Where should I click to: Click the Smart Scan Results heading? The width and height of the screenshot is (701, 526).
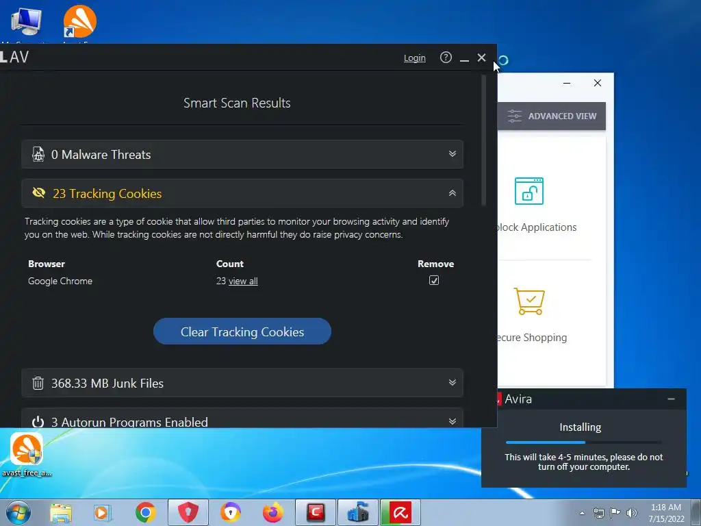[237, 103]
